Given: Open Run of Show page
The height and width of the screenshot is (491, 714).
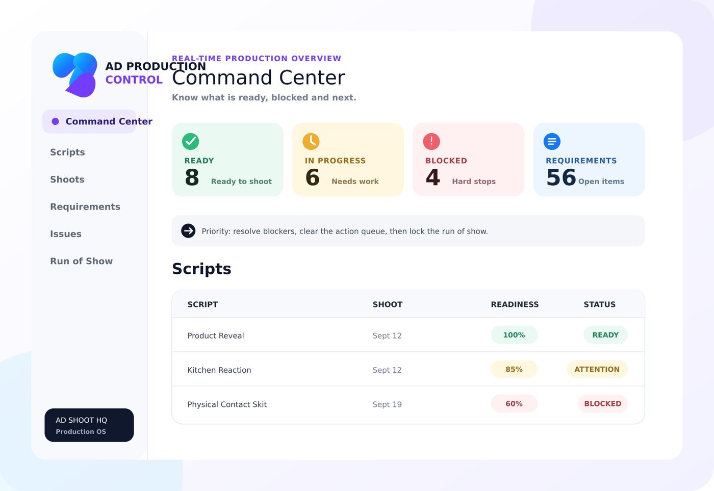Looking at the screenshot, I should pyautogui.click(x=82, y=261).
